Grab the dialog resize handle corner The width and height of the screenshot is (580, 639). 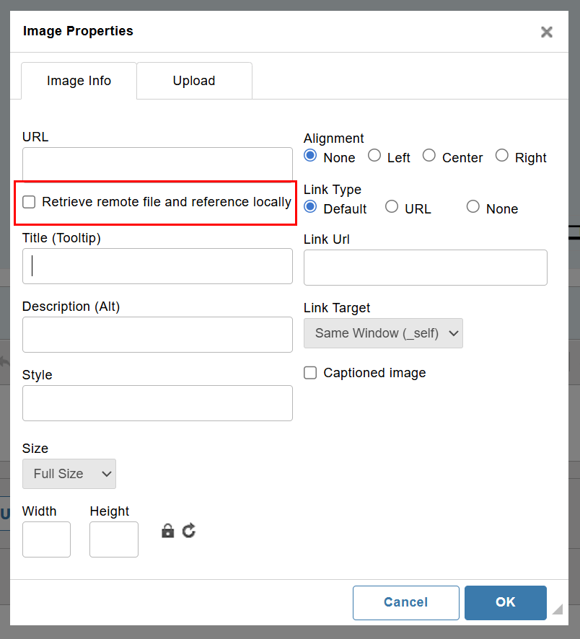558,609
